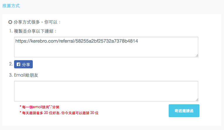Click the 推薦方式 section heading
This screenshot has width=224, height=130.
pyautogui.click(x=11, y=6)
